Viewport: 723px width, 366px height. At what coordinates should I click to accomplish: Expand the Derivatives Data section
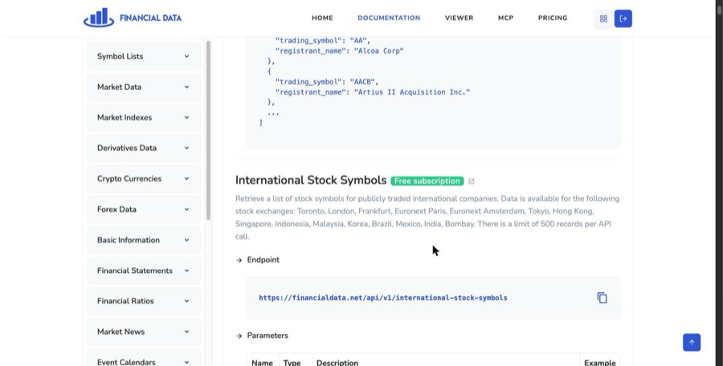pos(144,148)
